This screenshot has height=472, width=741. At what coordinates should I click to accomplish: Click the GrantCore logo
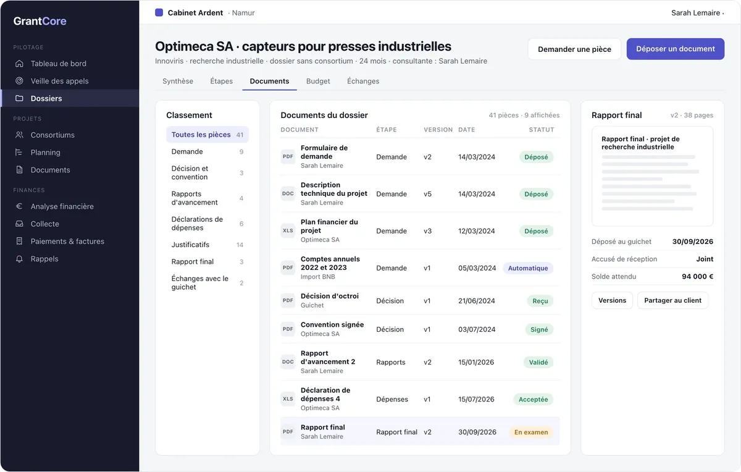point(40,21)
